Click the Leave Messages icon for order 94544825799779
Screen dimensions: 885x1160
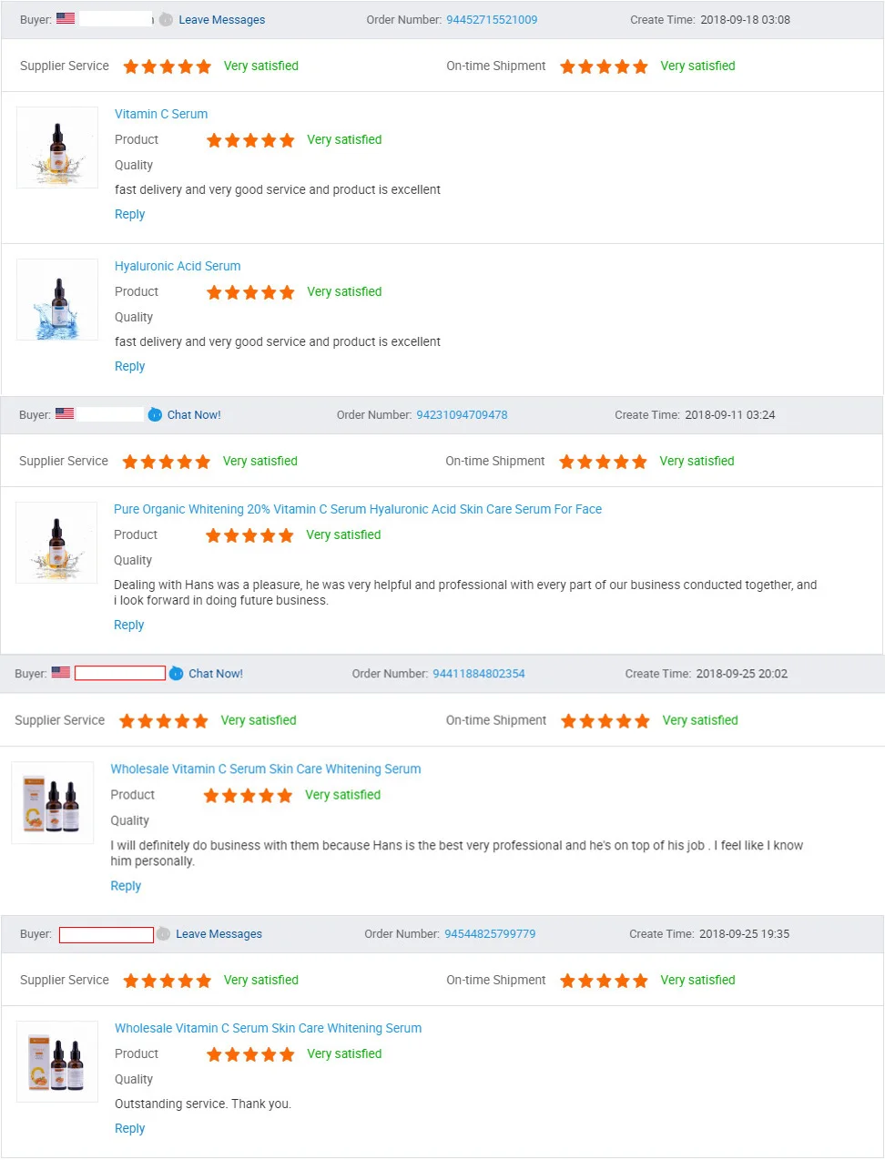click(x=163, y=934)
